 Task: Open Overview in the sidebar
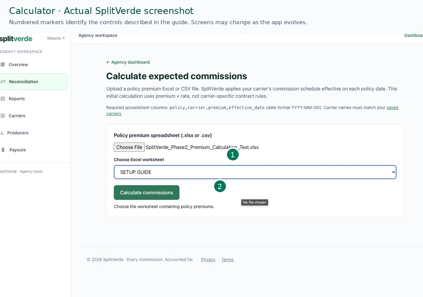click(18, 65)
